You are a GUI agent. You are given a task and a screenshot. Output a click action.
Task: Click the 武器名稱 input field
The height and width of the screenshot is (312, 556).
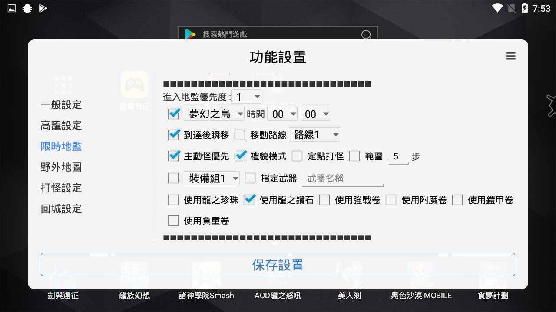pos(343,178)
